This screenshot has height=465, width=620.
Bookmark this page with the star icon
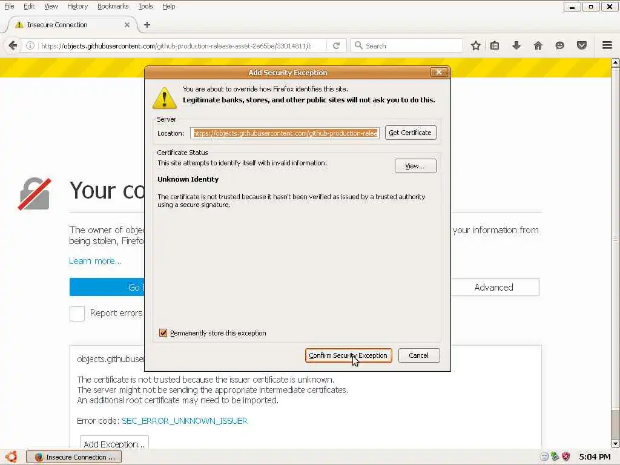point(476,45)
